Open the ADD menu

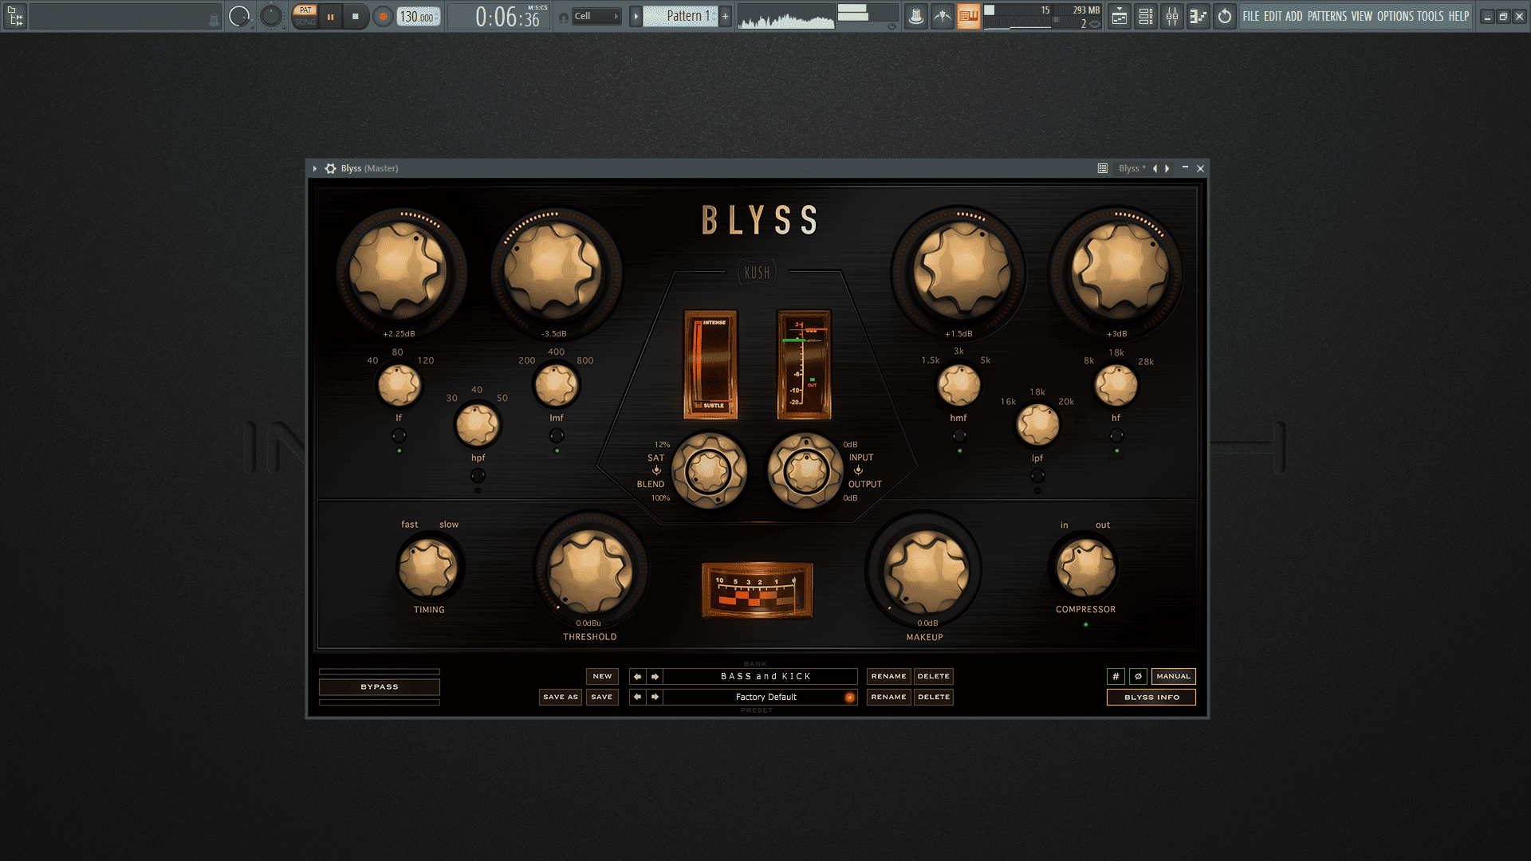[x=1293, y=16]
